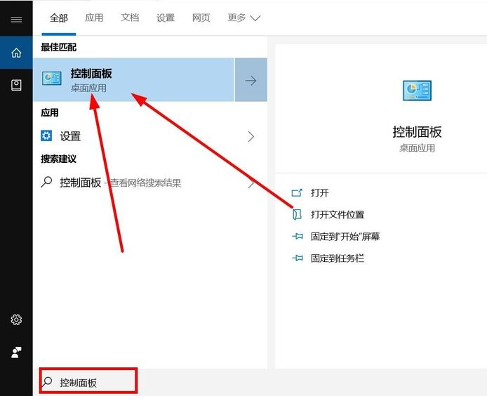
Task: Open the settings gear in sidebar
Action: click(x=16, y=319)
